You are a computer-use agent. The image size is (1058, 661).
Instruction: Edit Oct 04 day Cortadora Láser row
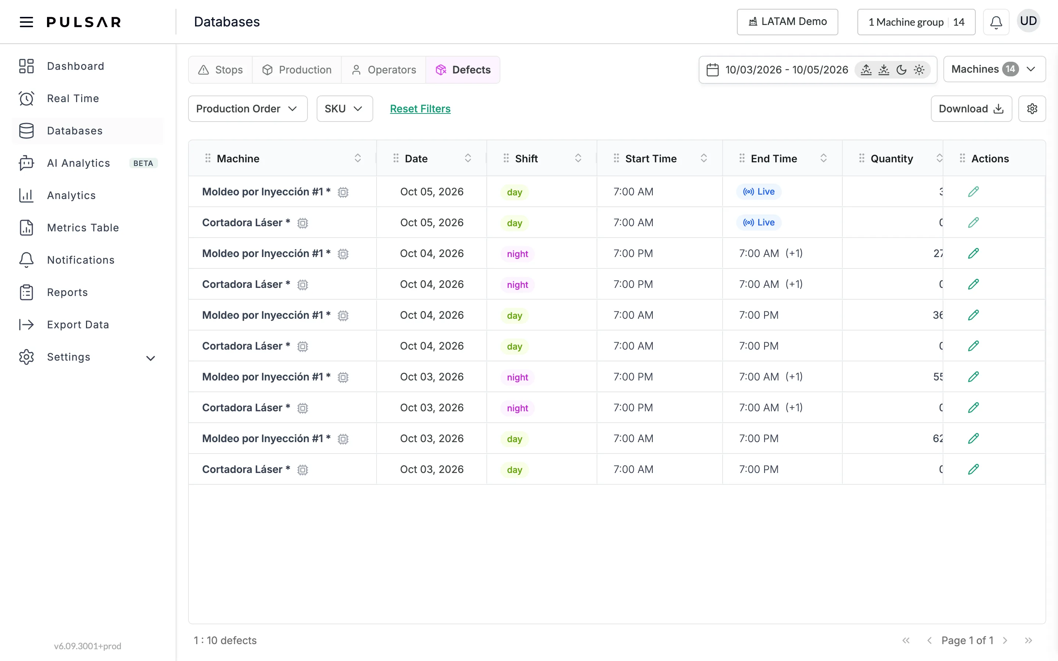(973, 346)
